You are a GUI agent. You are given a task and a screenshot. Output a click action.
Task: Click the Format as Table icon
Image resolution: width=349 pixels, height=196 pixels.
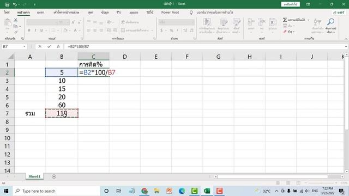click(223, 22)
